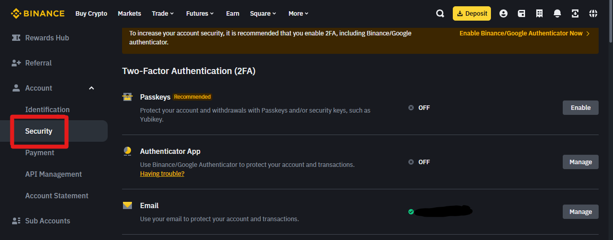Image resolution: width=613 pixels, height=240 pixels.
Task: Open Account Statement in sidebar
Action: [57, 196]
